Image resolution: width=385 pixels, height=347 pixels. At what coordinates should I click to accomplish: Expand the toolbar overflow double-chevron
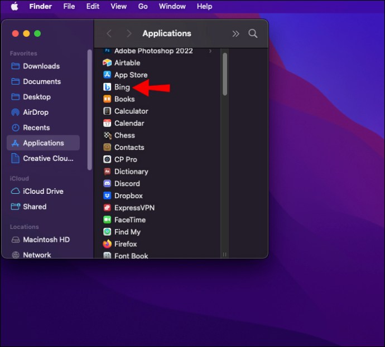[235, 33]
